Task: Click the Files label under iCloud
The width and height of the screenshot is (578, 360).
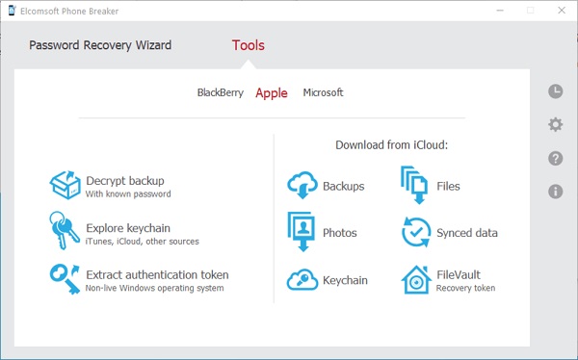Action: pos(448,186)
